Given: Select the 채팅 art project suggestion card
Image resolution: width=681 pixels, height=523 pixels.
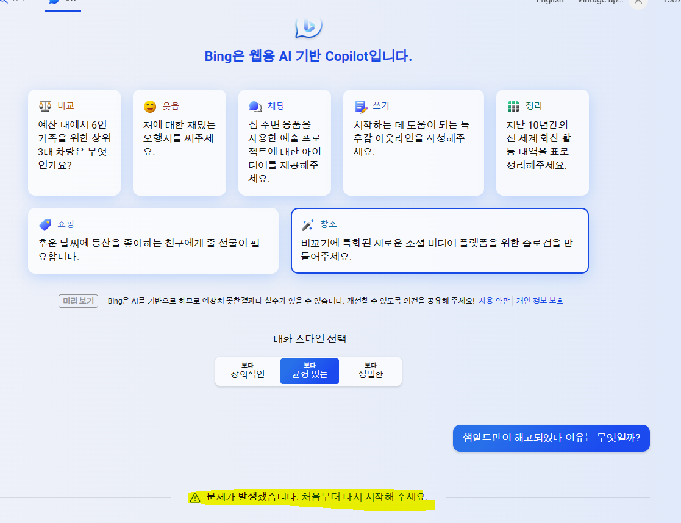Looking at the screenshot, I should (x=285, y=143).
